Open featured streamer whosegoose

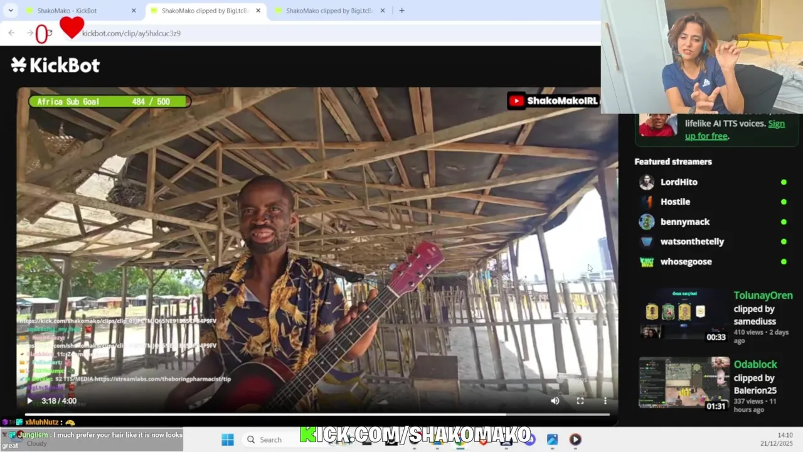686,262
